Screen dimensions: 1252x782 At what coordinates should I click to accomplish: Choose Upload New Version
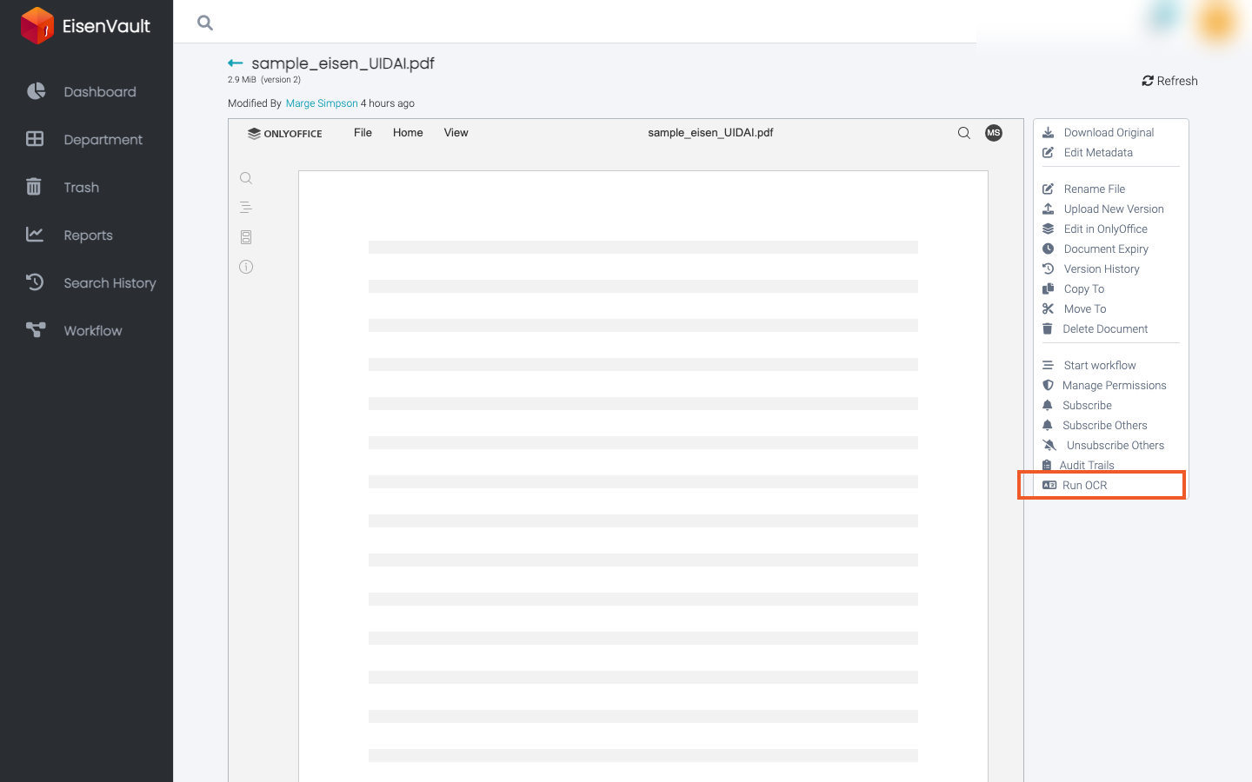(x=1114, y=209)
